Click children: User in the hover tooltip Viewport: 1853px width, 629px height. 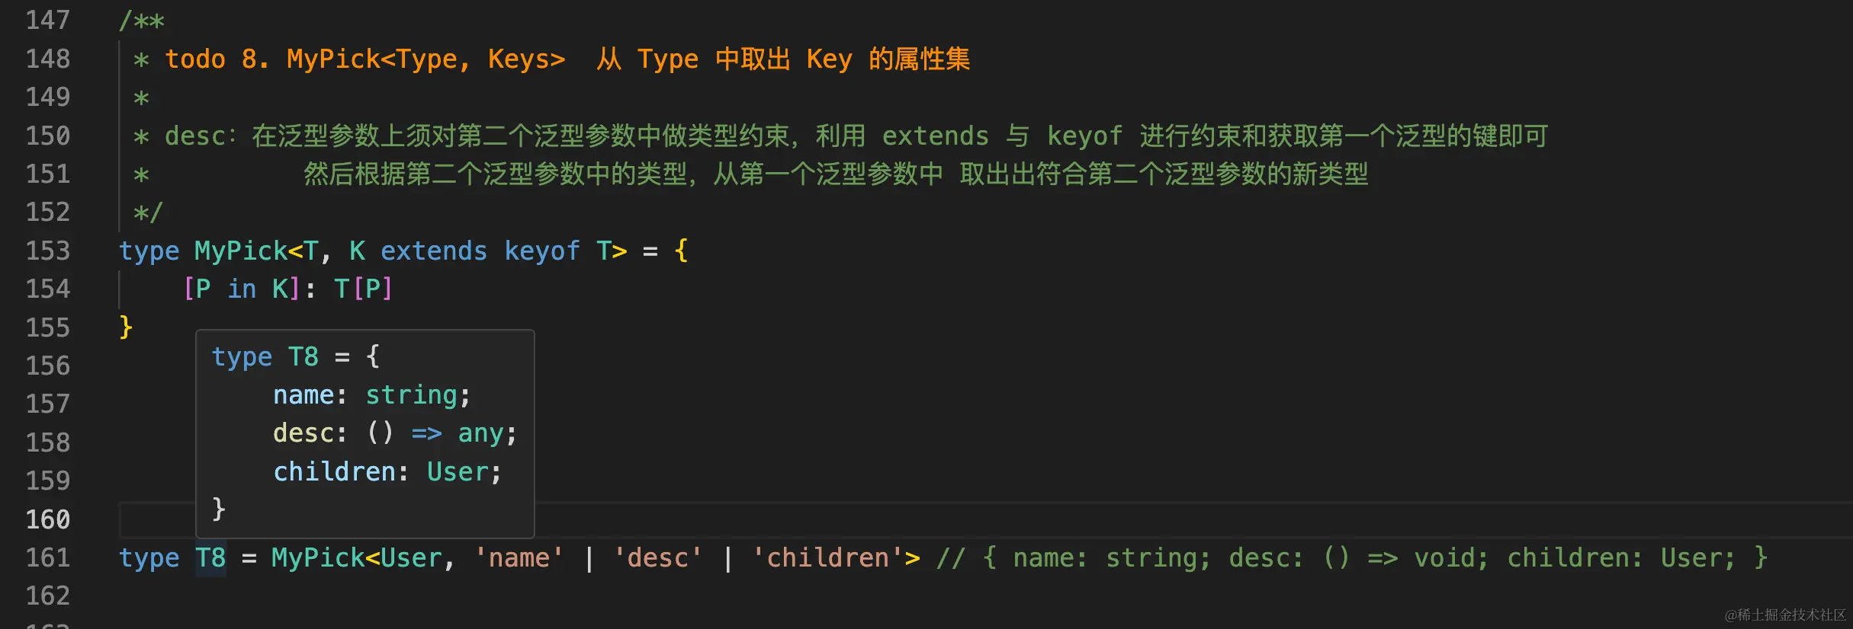pyautogui.click(x=387, y=472)
